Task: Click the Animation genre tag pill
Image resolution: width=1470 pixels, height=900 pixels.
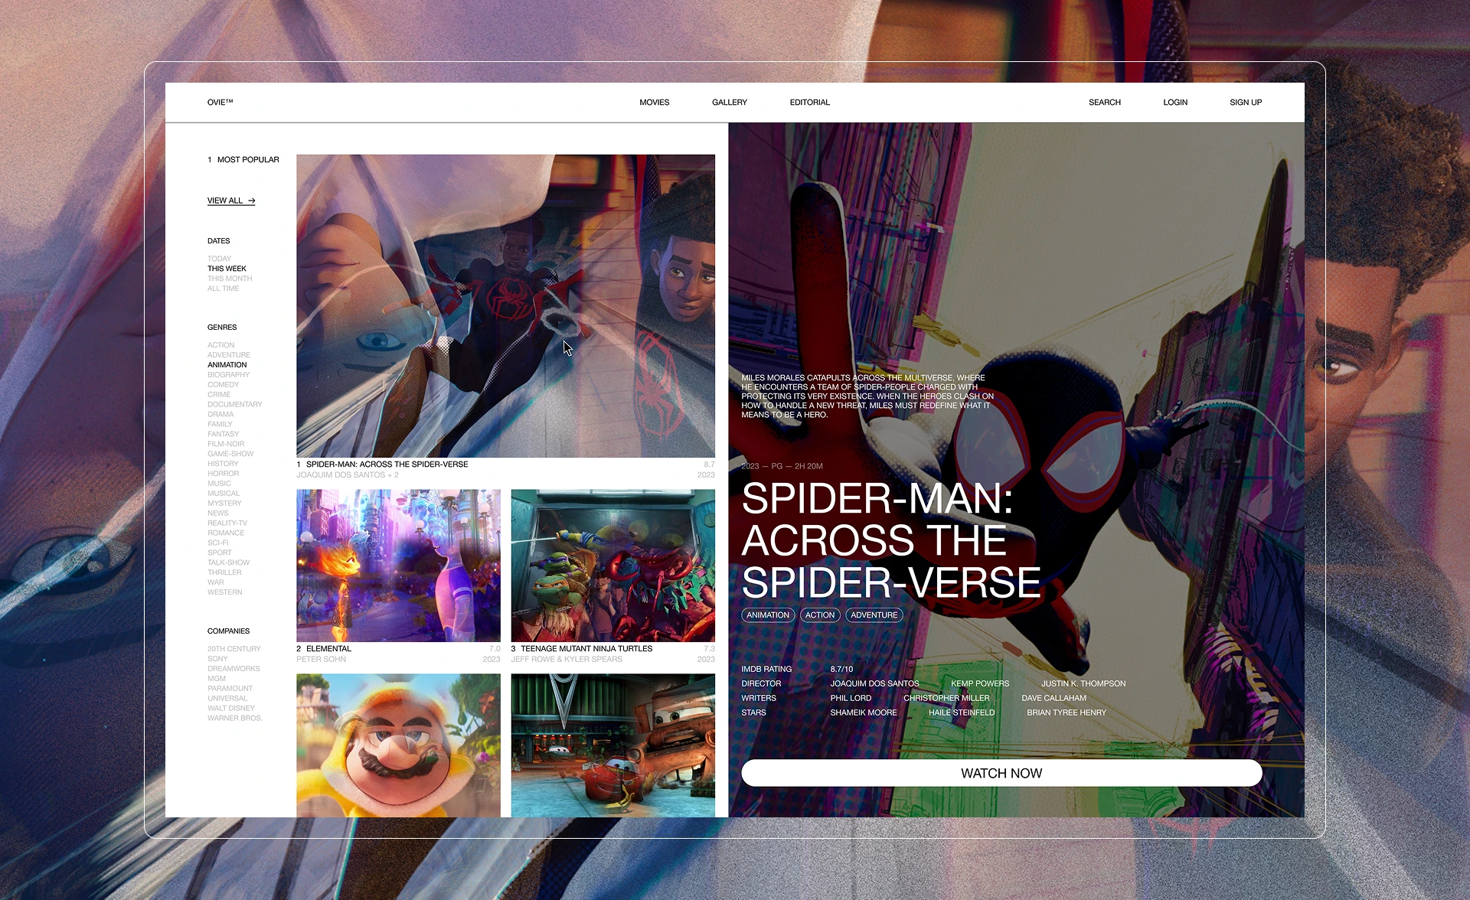Action: (767, 615)
